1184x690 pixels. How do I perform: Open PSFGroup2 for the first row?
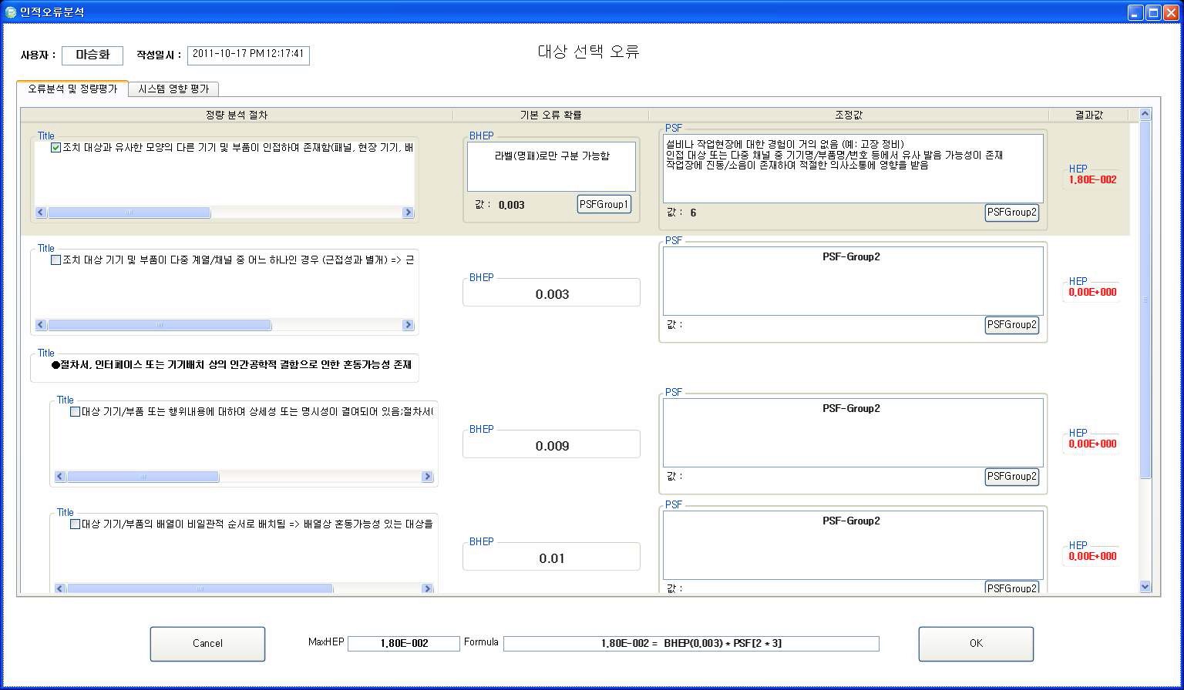(x=1011, y=213)
